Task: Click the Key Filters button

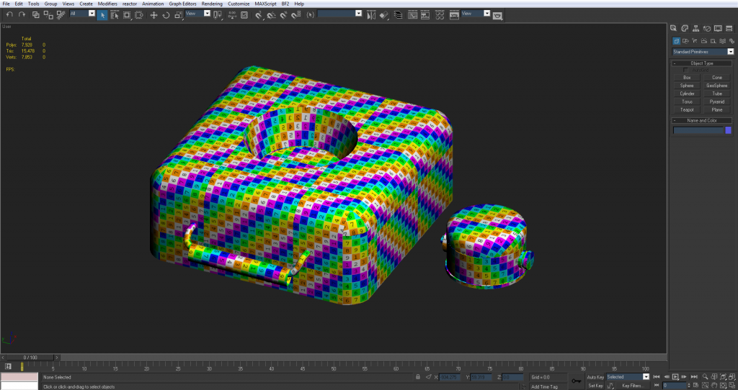Action: click(x=635, y=386)
